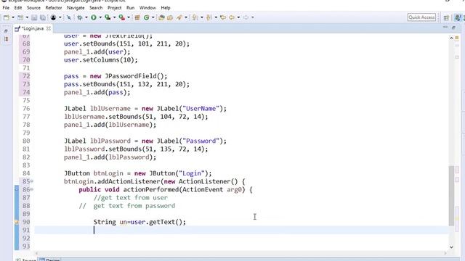Click the top restore icon on left trim
465x261 pixels.
coord(6,30)
